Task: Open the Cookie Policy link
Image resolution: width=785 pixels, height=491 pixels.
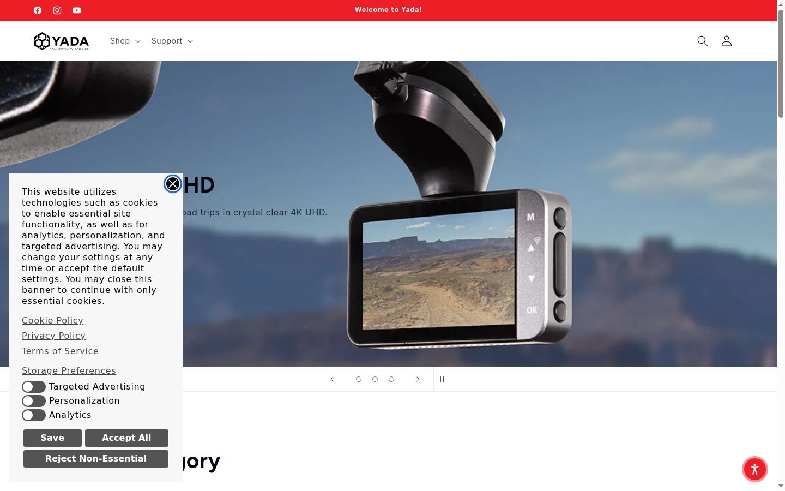Action: tap(52, 320)
